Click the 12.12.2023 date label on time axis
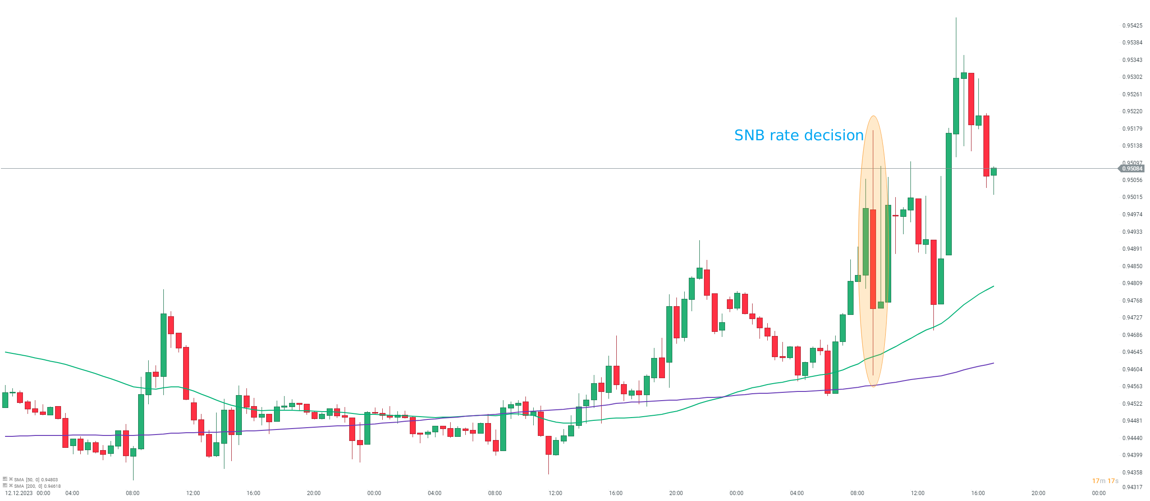This screenshot has height=501, width=1150. [x=19, y=493]
